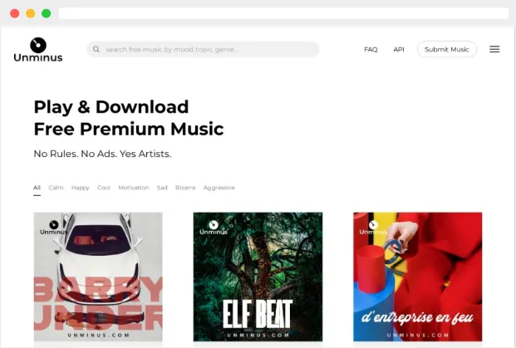Image resolution: width=516 pixels, height=348 pixels.
Task: Click the Unminus vinyl logo icon
Action: (x=38, y=45)
